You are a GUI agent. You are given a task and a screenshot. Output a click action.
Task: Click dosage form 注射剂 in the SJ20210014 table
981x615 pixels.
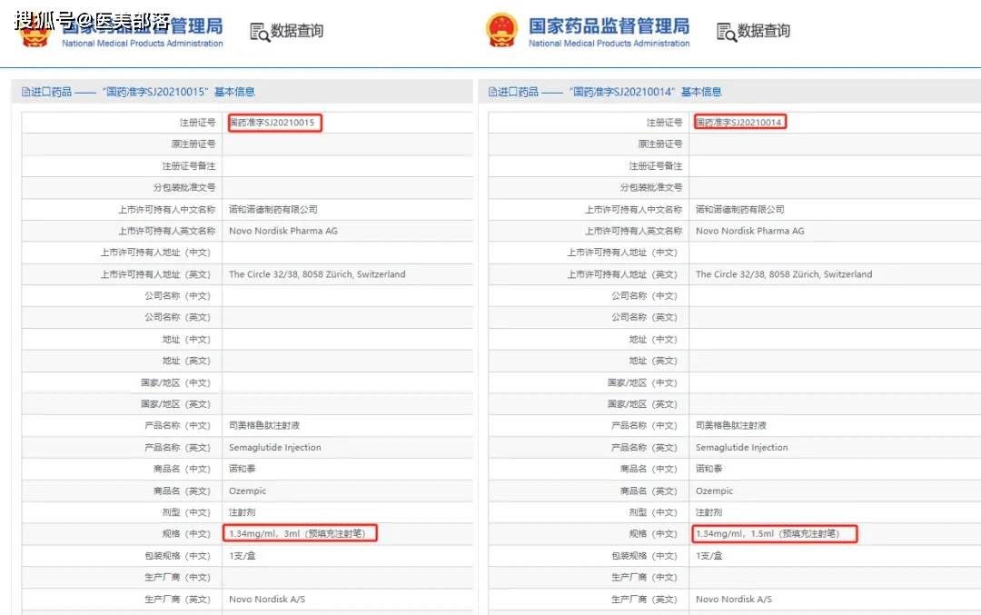[708, 512]
